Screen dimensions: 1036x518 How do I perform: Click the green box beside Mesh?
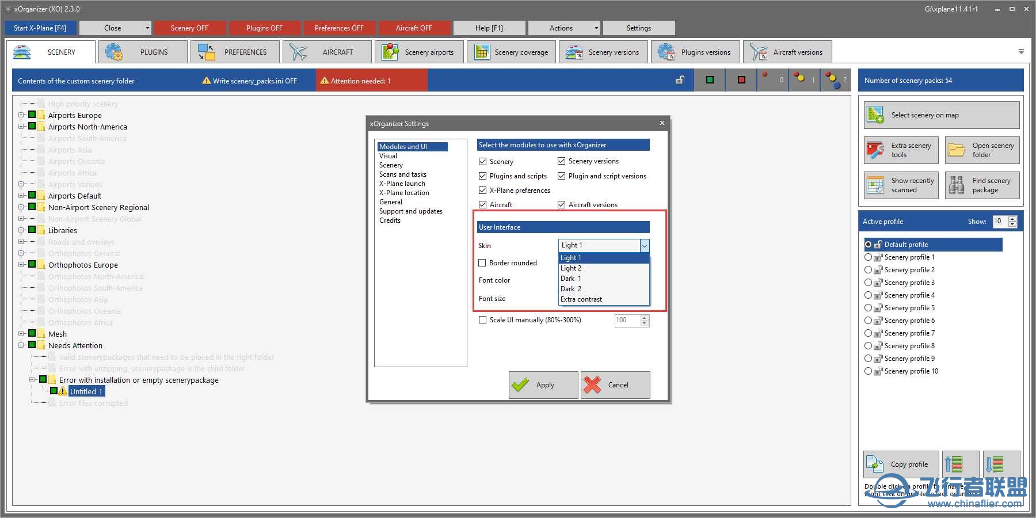point(32,333)
